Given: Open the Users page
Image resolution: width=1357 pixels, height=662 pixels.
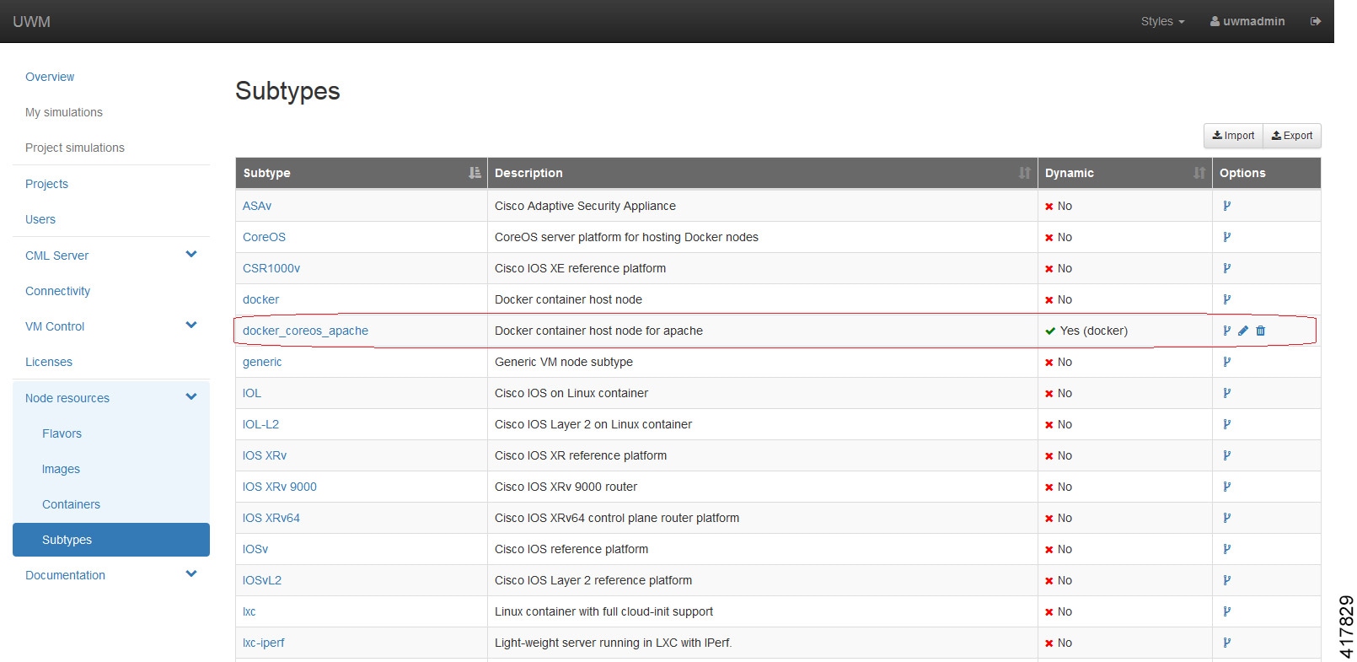Looking at the screenshot, I should 40,219.
